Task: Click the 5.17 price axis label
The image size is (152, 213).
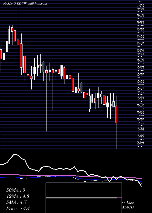Action: (x=140, y=87)
